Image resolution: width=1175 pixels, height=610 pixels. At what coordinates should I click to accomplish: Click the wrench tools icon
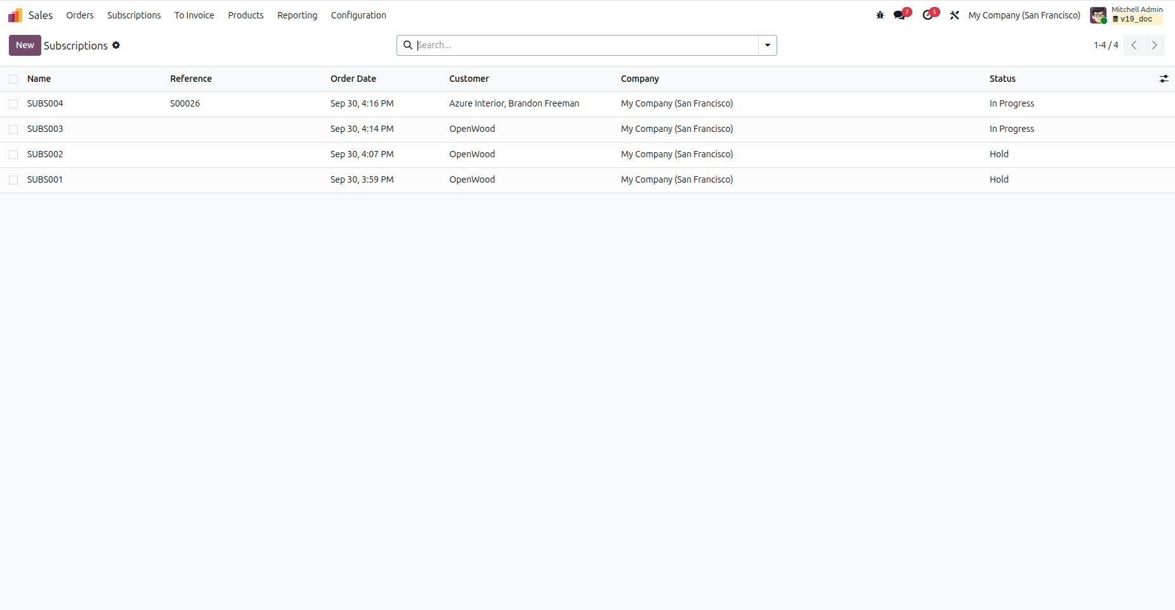point(954,15)
